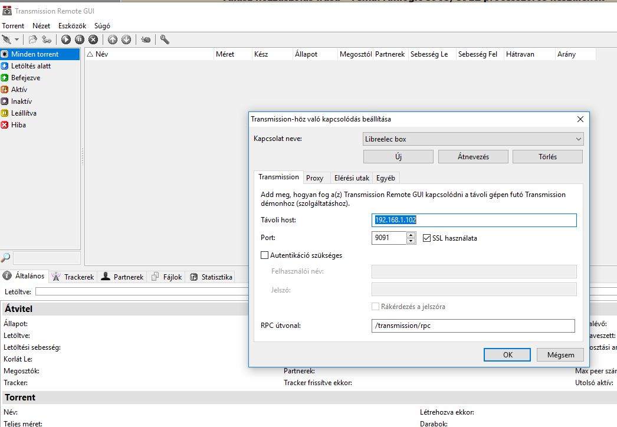Decrease port with the down spinner arrow

point(411,241)
